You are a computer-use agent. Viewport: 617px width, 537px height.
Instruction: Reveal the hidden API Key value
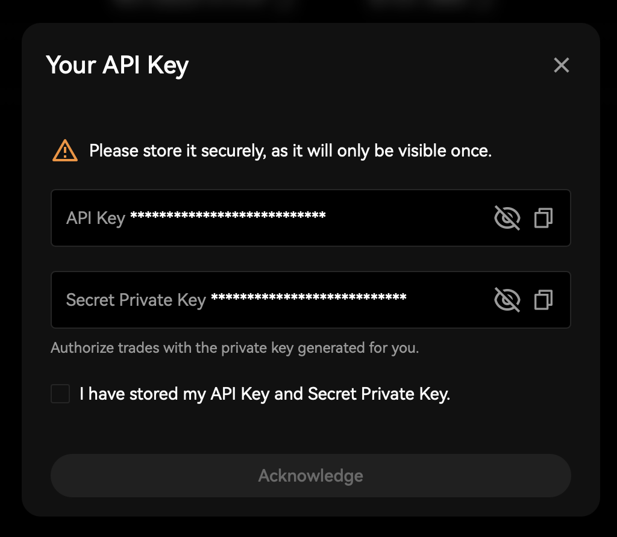[x=507, y=218]
